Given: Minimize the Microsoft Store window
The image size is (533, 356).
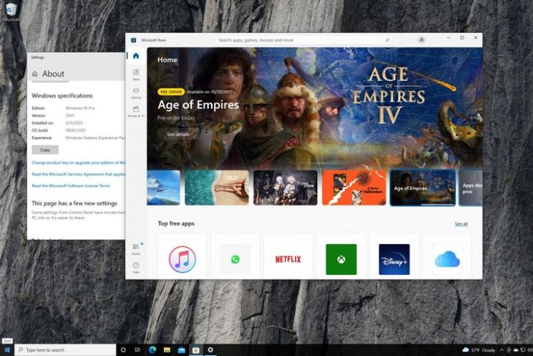Looking at the screenshot, I should point(448,38).
